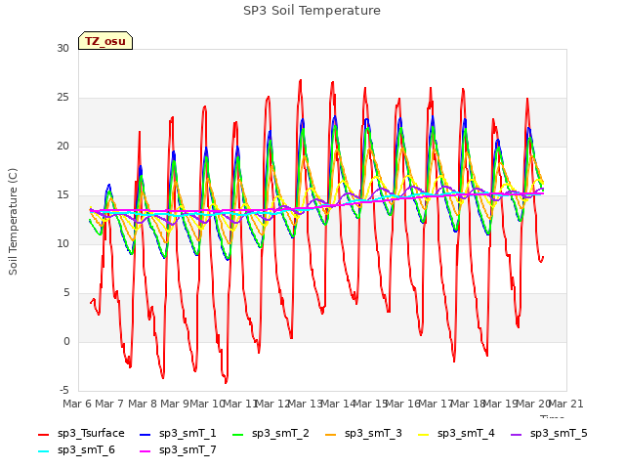Click the SP3 Soil Temperature chart title

tap(312, 11)
